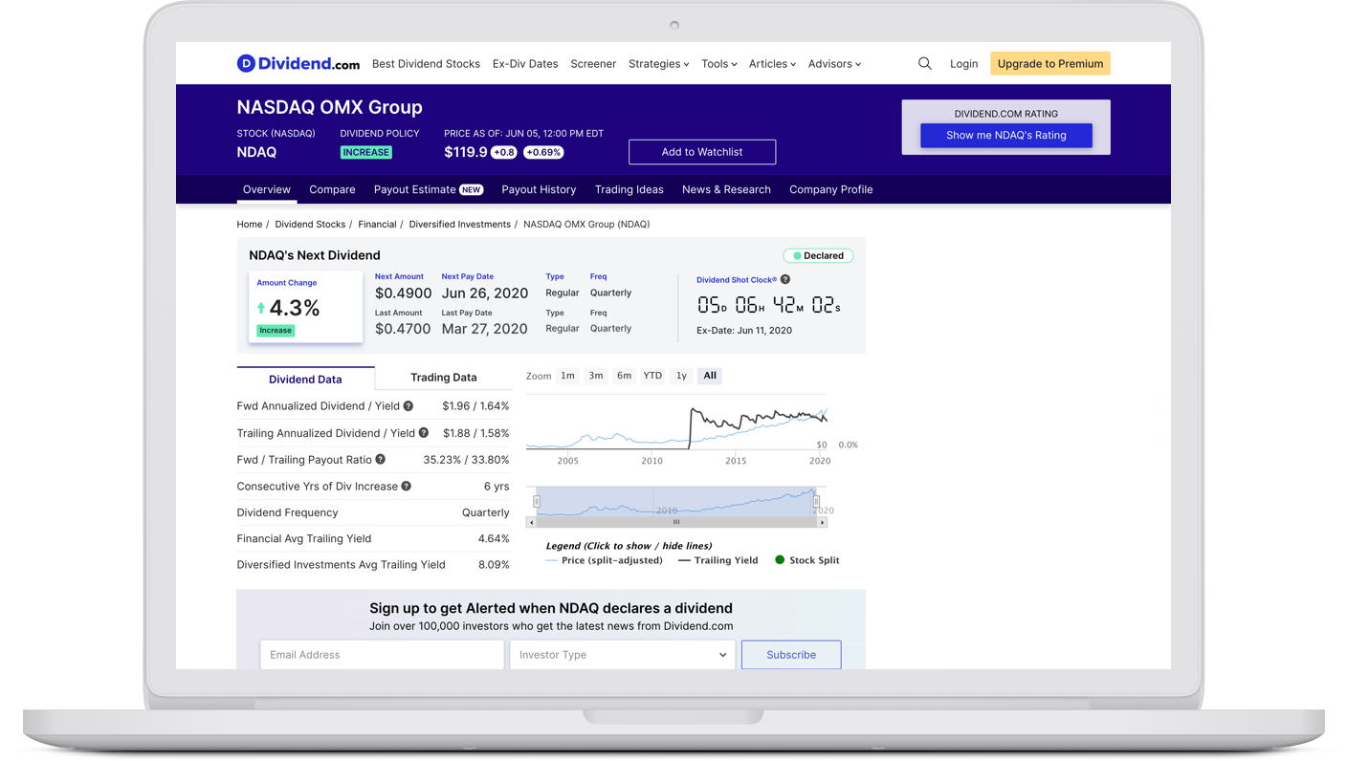Click the search magnifier icon
The image size is (1347, 761).
click(924, 63)
